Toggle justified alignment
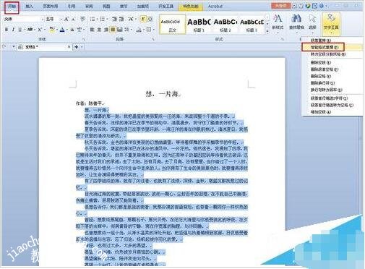 click(113, 30)
